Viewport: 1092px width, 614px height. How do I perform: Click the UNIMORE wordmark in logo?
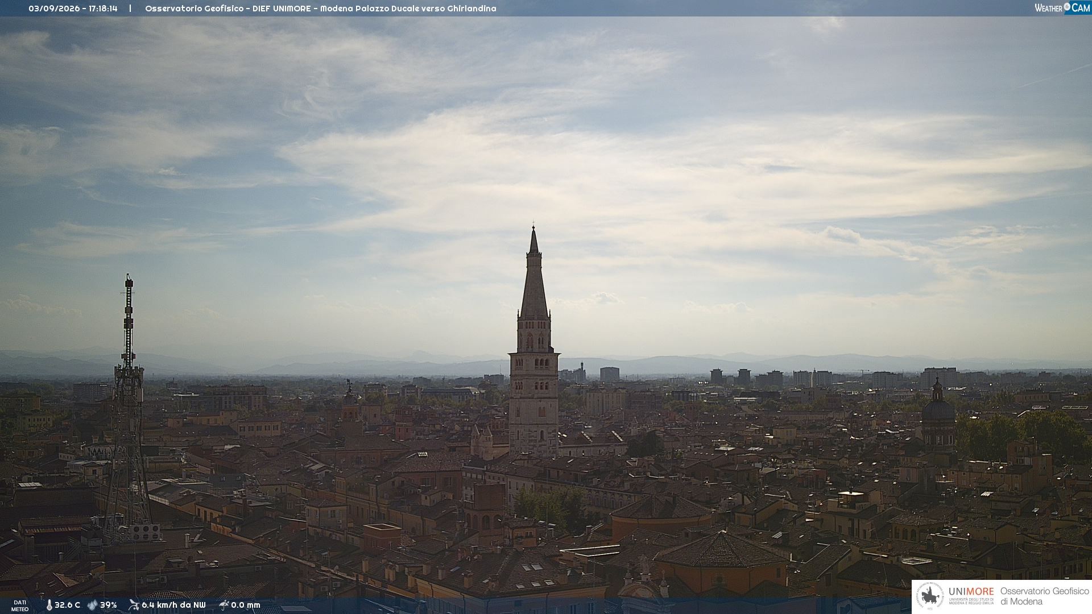[x=971, y=591]
